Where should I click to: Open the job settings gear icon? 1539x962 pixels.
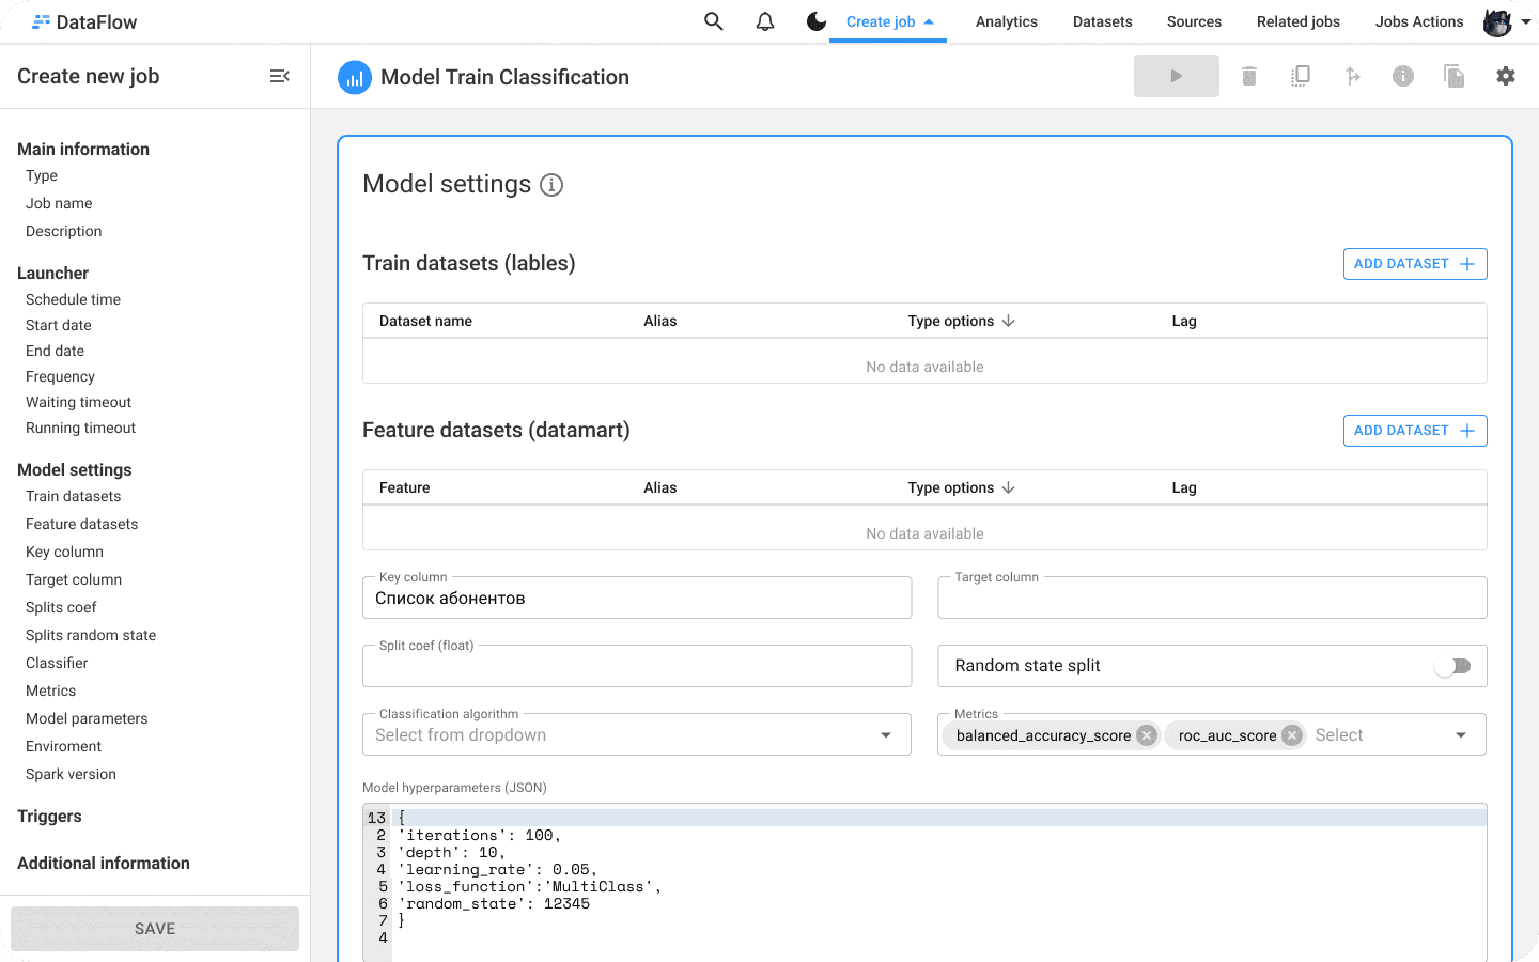tap(1505, 76)
